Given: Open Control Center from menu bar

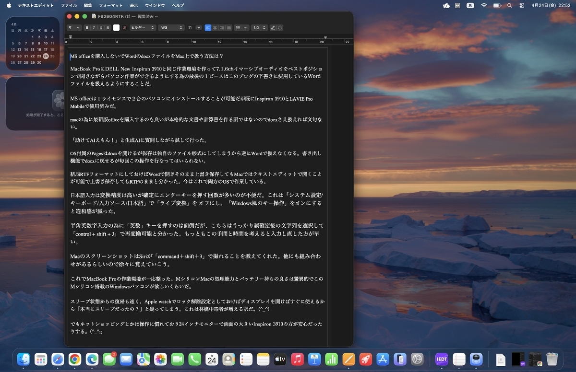Looking at the screenshot, I should pyautogui.click(x=522, y=5).
